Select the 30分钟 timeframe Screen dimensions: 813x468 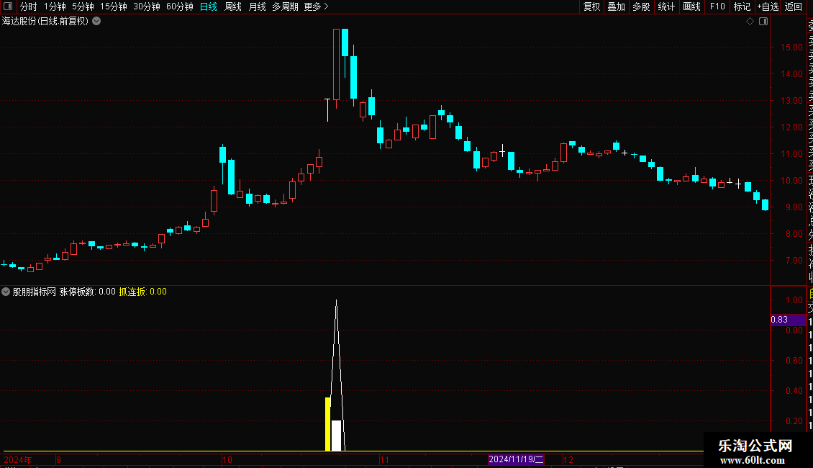tap(147, 6)
